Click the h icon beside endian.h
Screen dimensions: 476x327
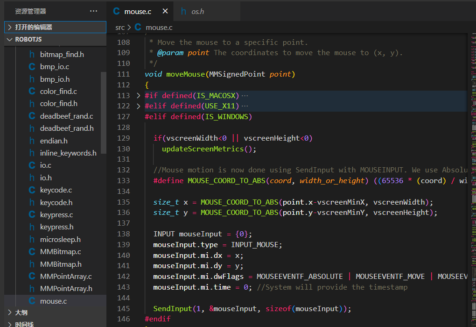32,141
